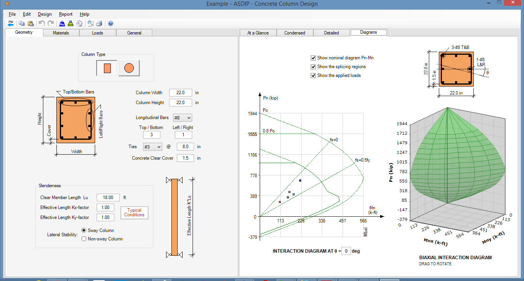Click the Undo arrow icon
The height and width of the screenshot is (281, 524).
point(41,23)
